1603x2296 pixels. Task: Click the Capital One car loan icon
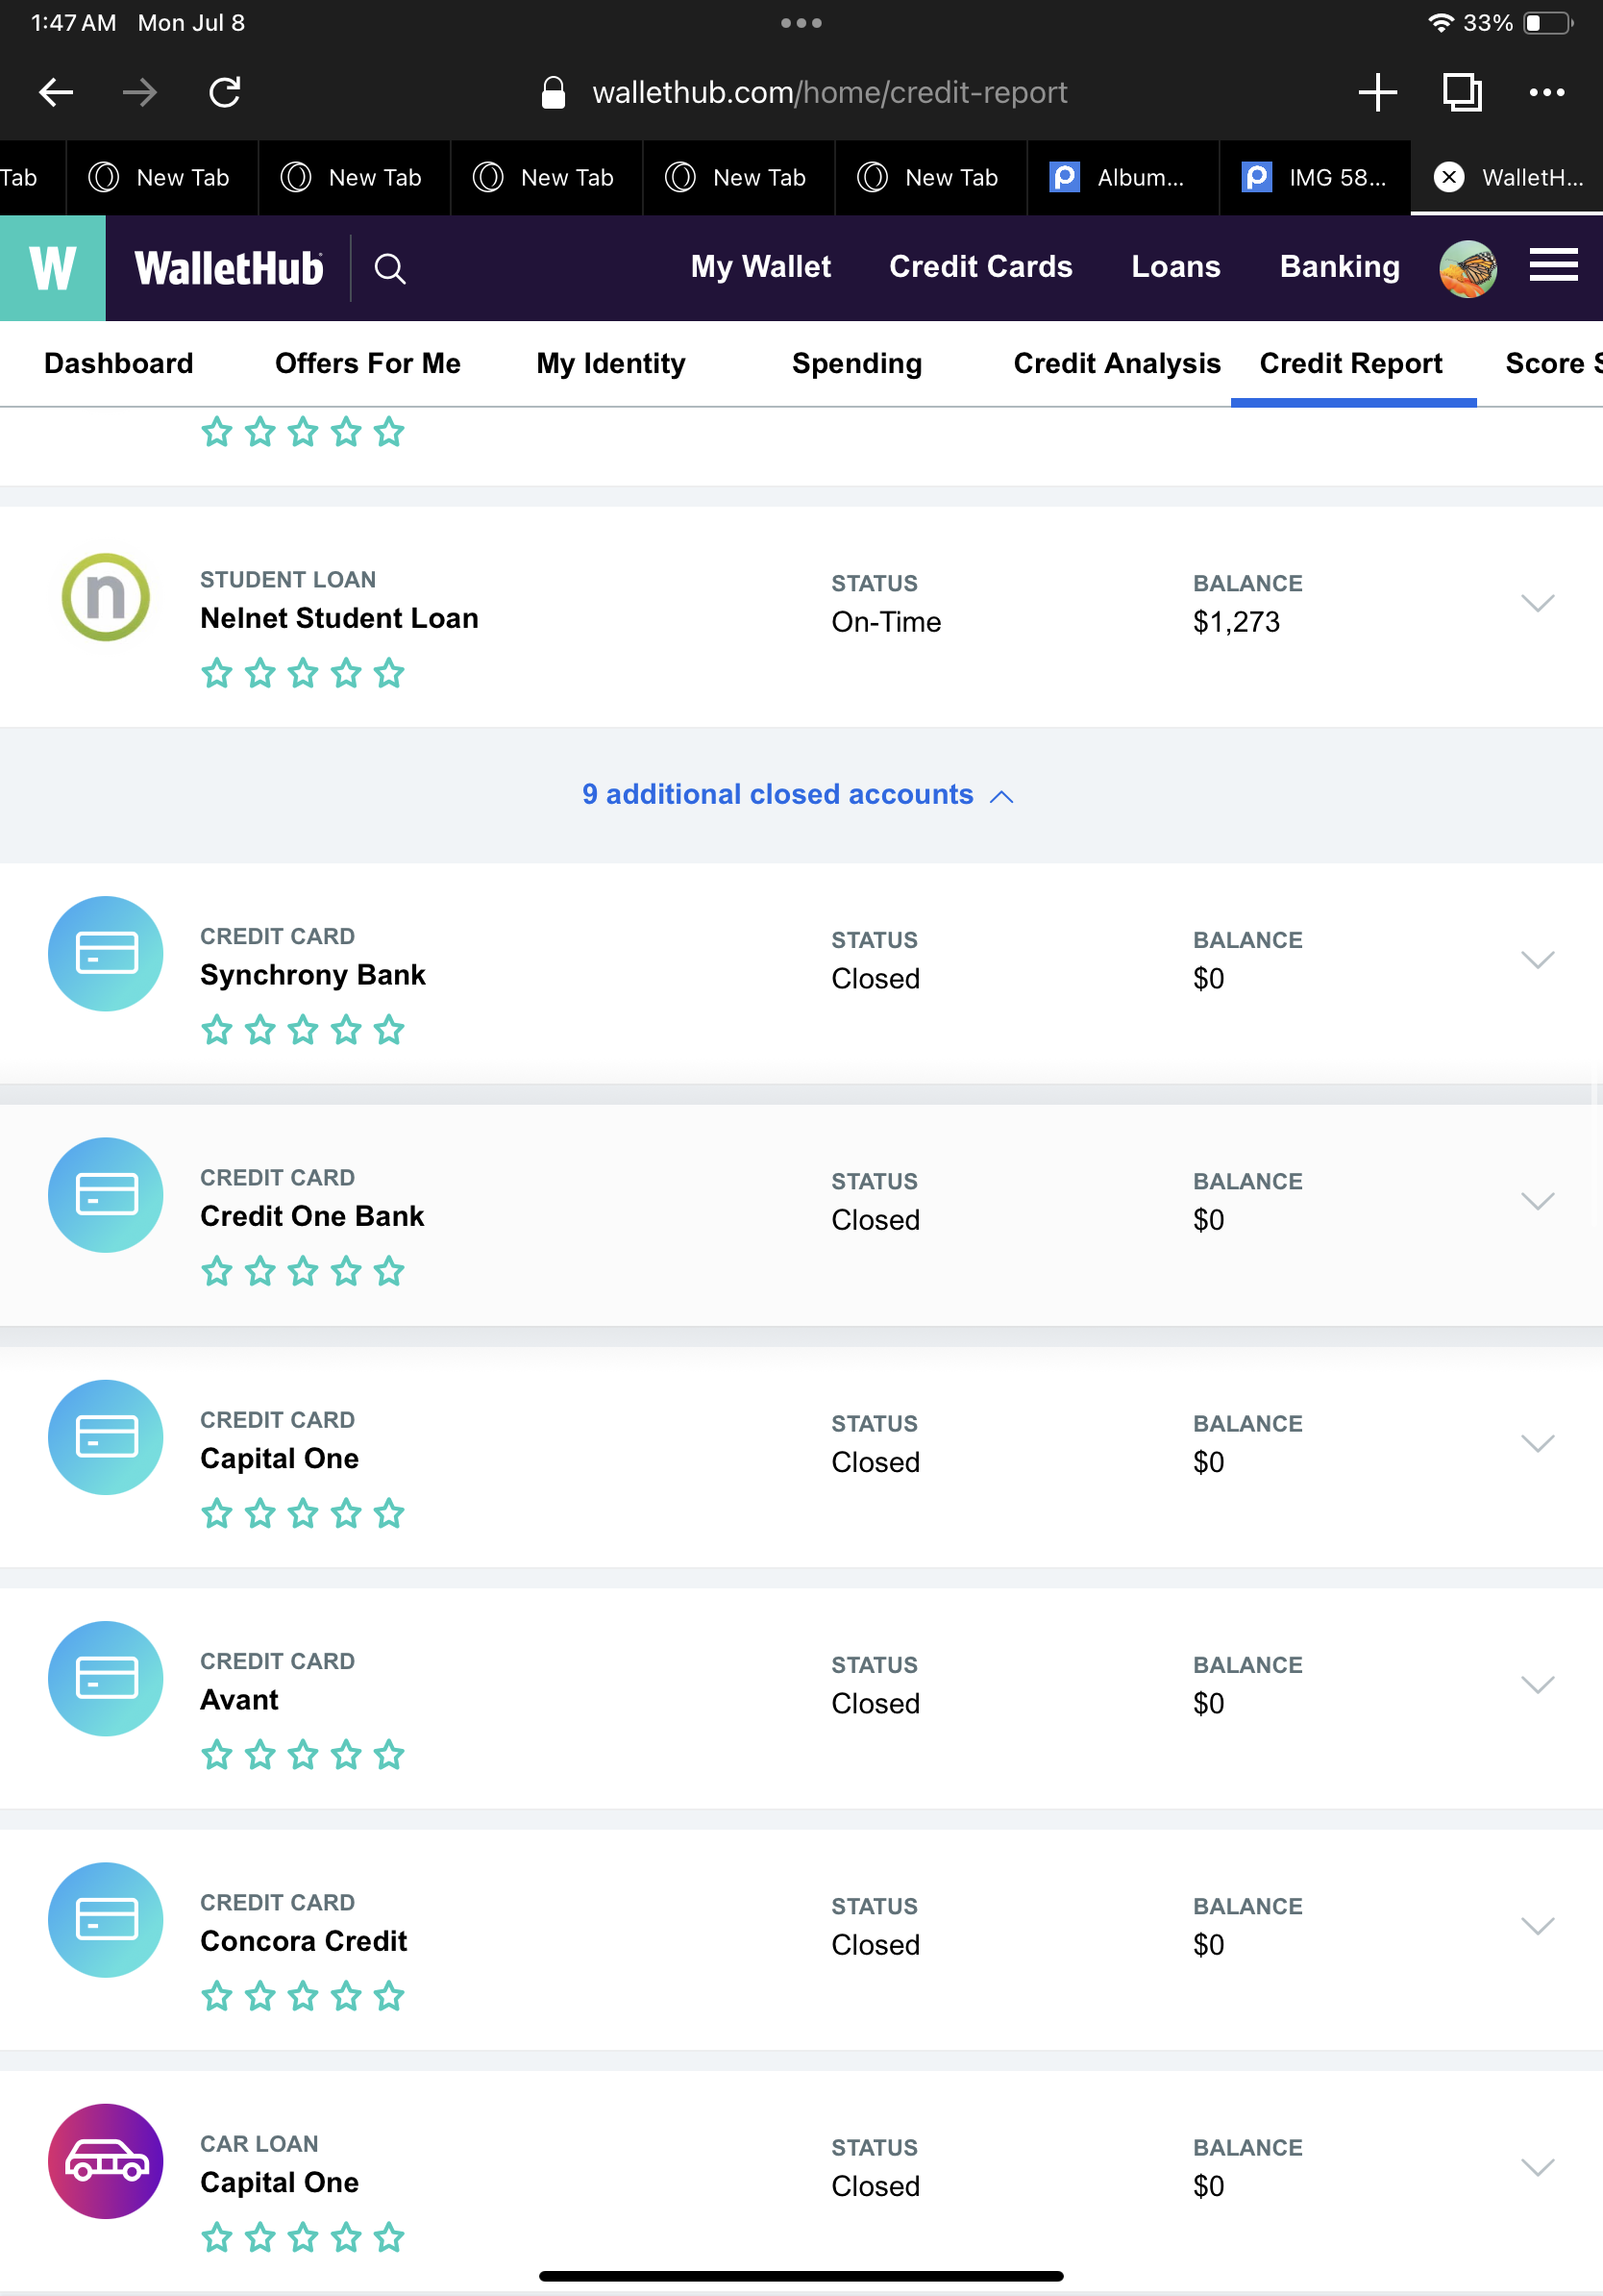pos(106,2161)
